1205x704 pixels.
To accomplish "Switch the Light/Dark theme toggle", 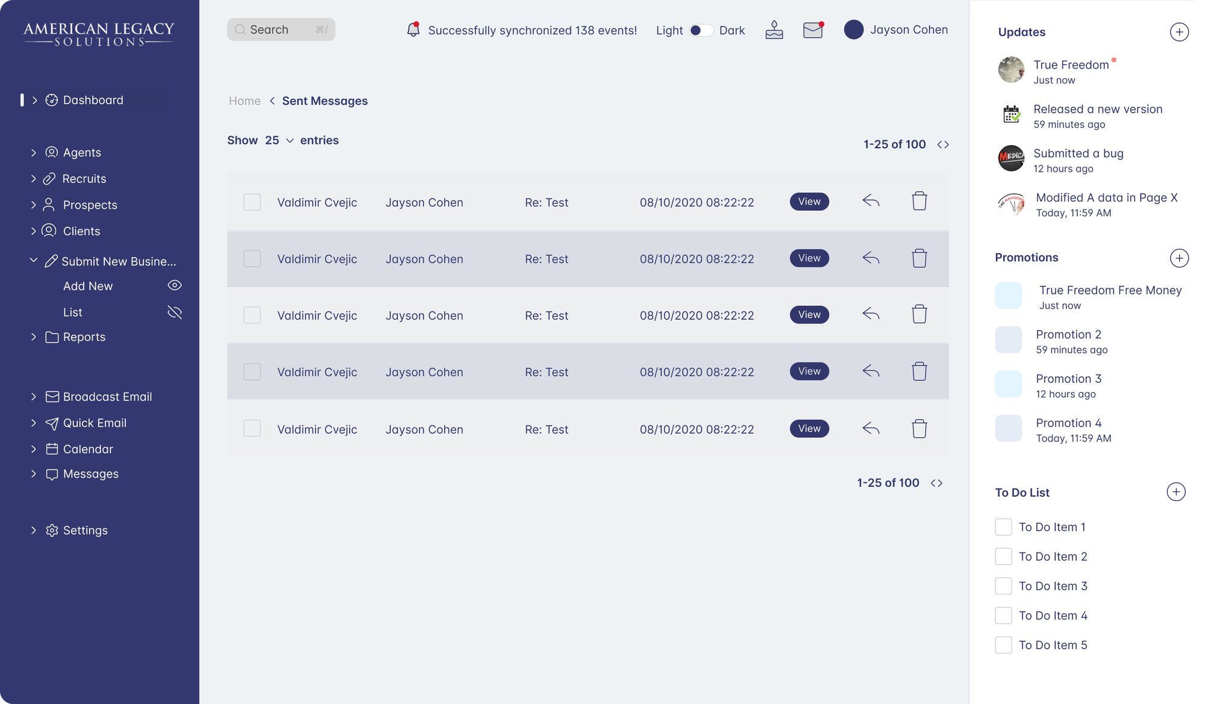I will [x=701, y=30].
